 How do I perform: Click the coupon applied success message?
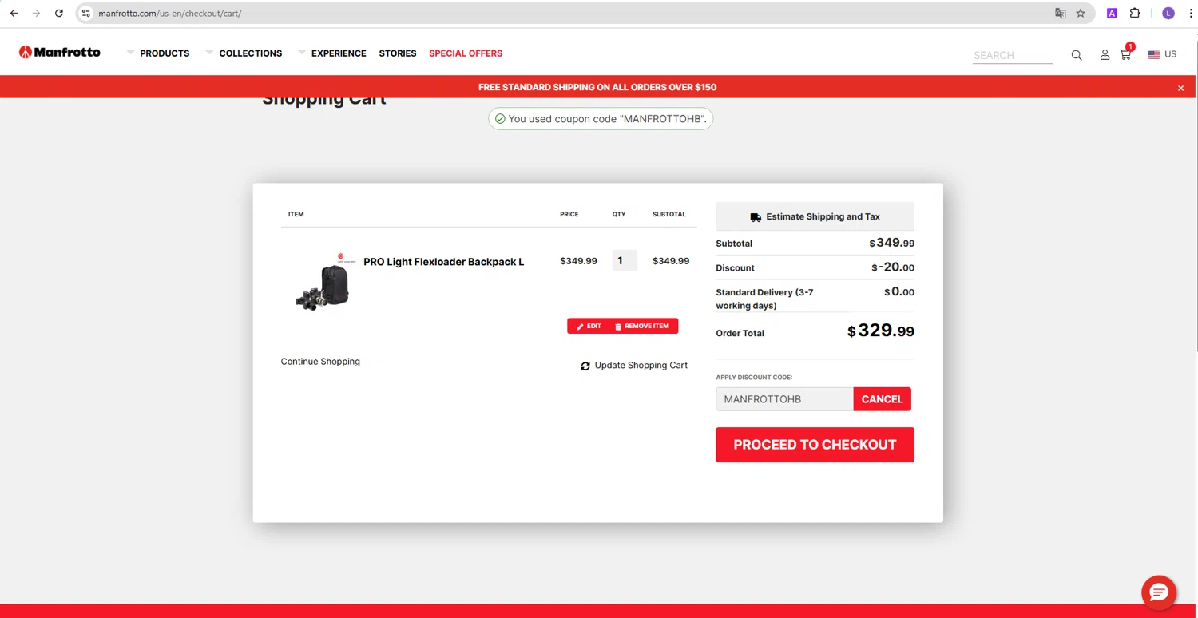[x=601, y=119]
